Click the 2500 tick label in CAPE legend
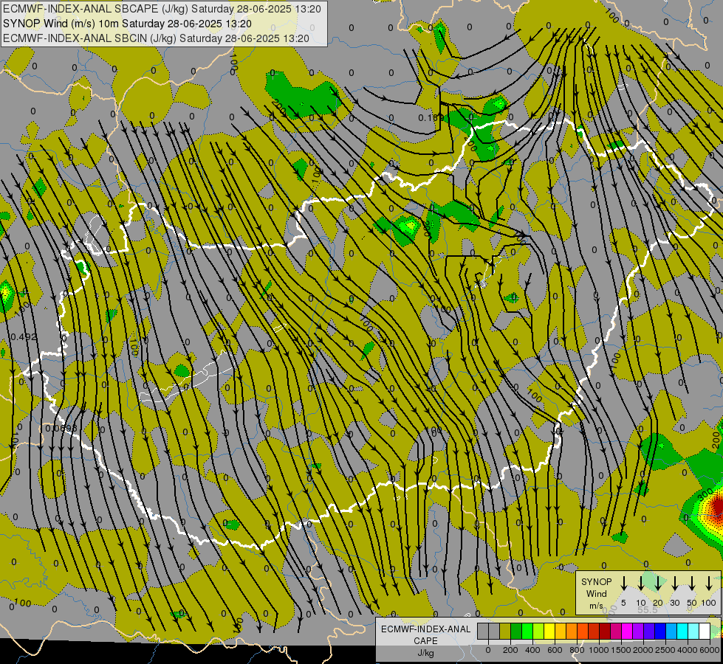 (x=665, y=650)
